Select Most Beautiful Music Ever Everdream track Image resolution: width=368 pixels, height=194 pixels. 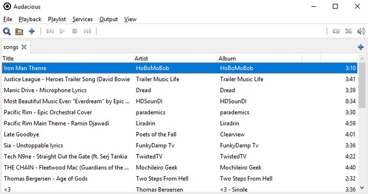[x=180, y=101]
